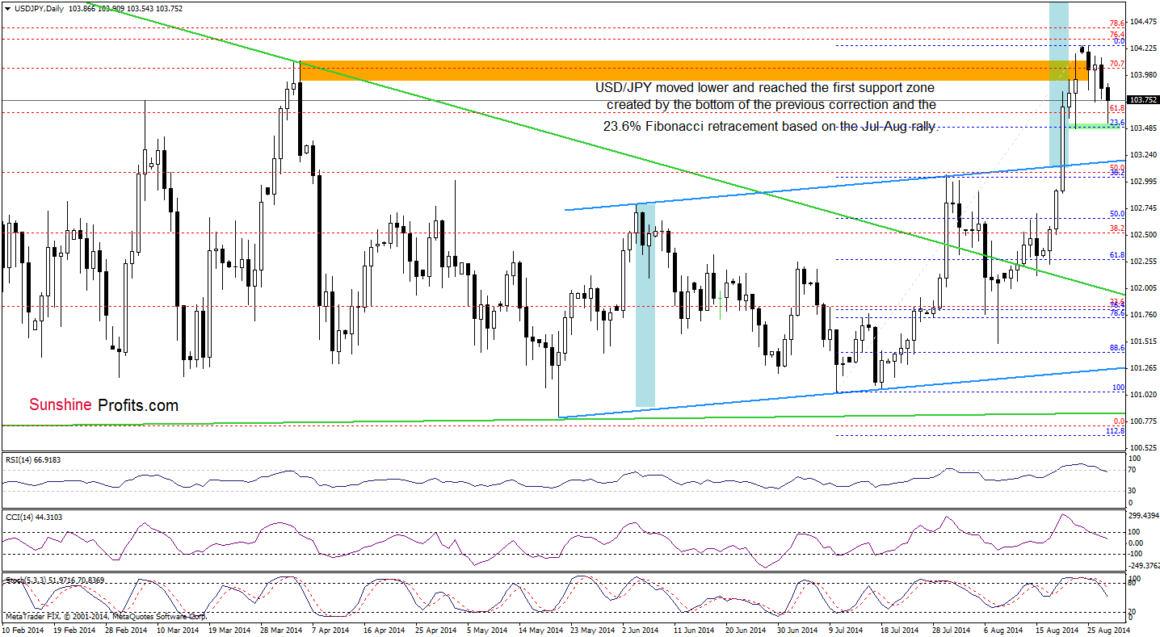Select the small green support zone rectangle
Image resolution: width=1160 pixels, height=637 pixels.
(x=1095, y=125)
